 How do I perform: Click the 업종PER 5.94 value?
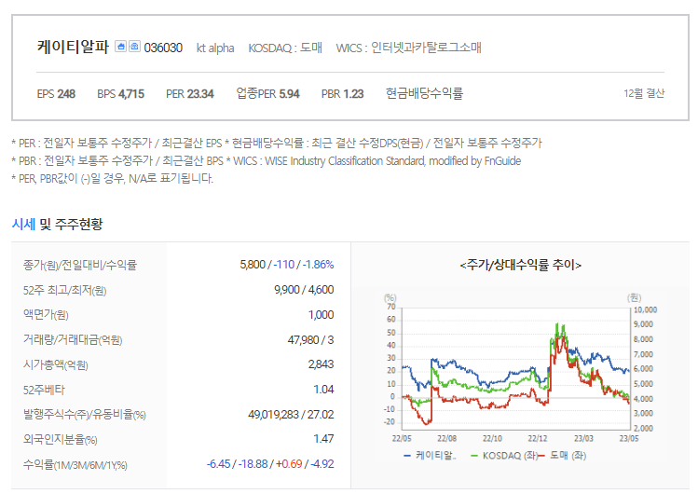(x=267, y=93)
